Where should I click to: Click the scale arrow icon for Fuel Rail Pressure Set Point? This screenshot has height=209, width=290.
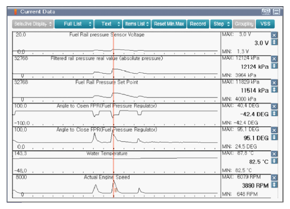(x=274, y=90)
